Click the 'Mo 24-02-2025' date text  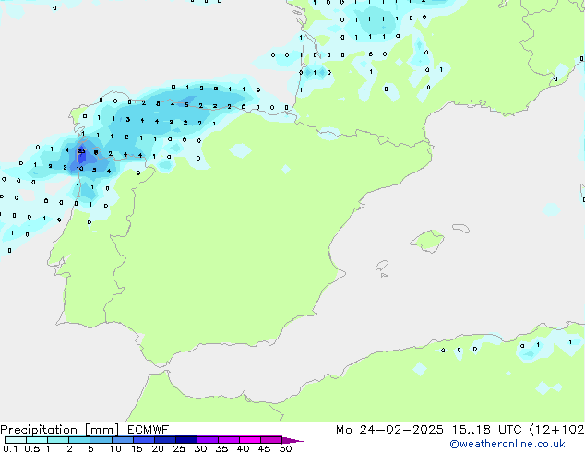pyautogui.click(x=389, y=430)
